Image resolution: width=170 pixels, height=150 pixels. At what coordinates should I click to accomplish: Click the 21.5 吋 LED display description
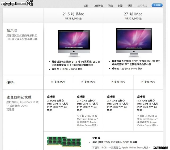76,63
